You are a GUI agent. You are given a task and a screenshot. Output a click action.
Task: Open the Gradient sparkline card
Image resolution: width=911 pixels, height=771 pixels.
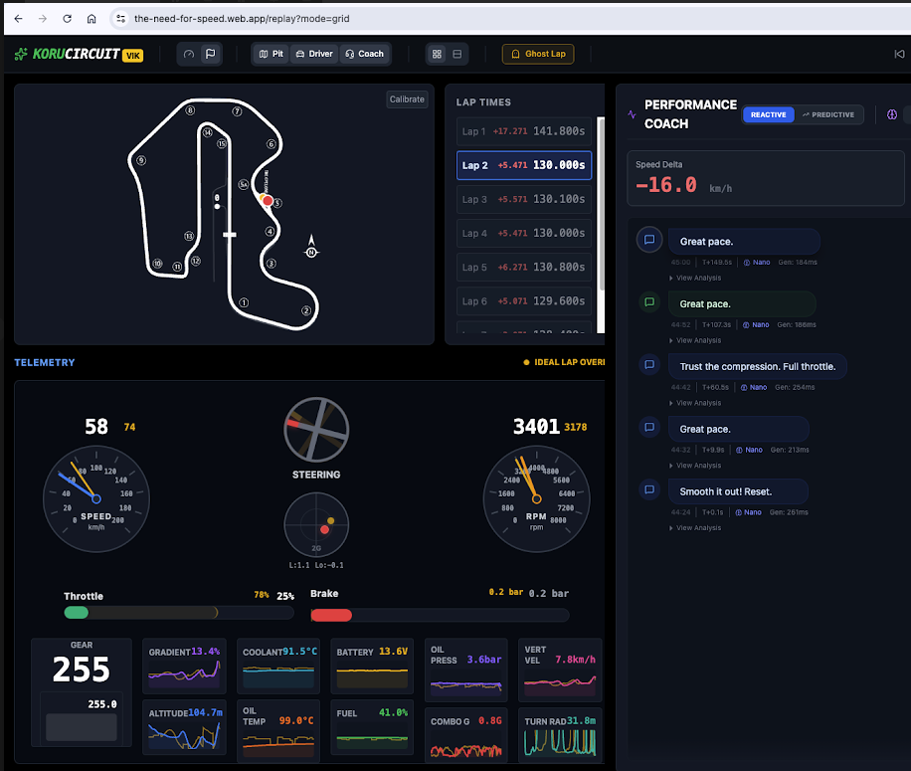[184, 666]
